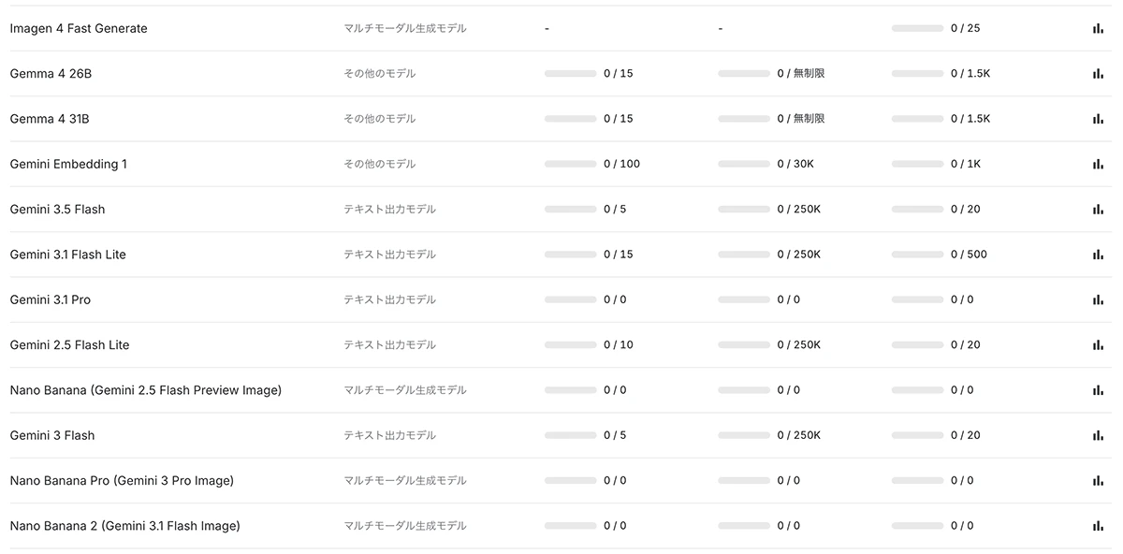Click テキスト出力モデル category in Gemini 3.5 Flash row
The width and height of the screenshot is (1123, 554).
pos(390,209)
